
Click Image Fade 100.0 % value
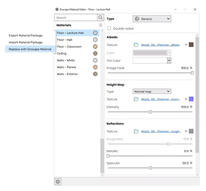tap(187, 68)
